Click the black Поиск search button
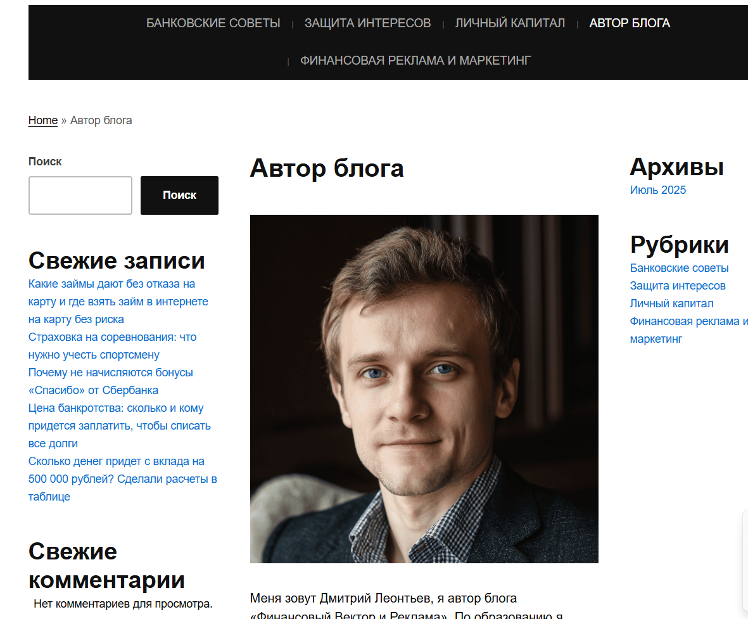 point(179,195)
